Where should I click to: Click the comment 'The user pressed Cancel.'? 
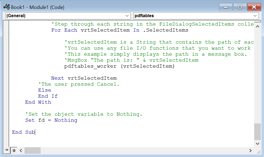tap(79, 84)
